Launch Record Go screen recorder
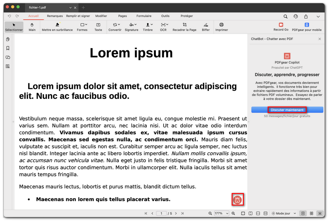The height and width of the screenshot is (221, 328). (280, 27)
